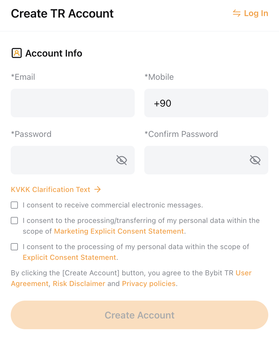The height and width of the screenshot is (353, 279).
Task: Tick the marketing data processing/transferring checkbox
Action: [14, 221]
